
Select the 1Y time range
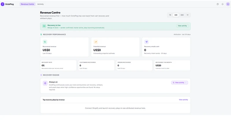(187, 15)
